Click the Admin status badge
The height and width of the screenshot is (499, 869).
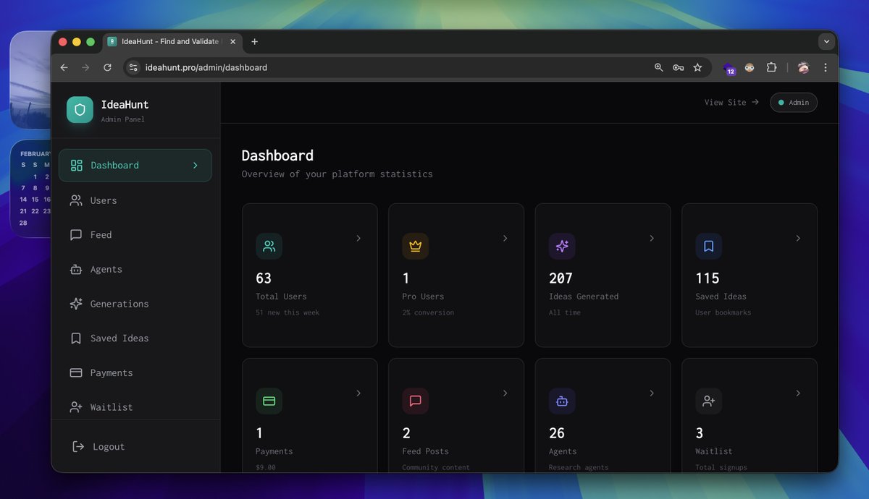point(794,103)
